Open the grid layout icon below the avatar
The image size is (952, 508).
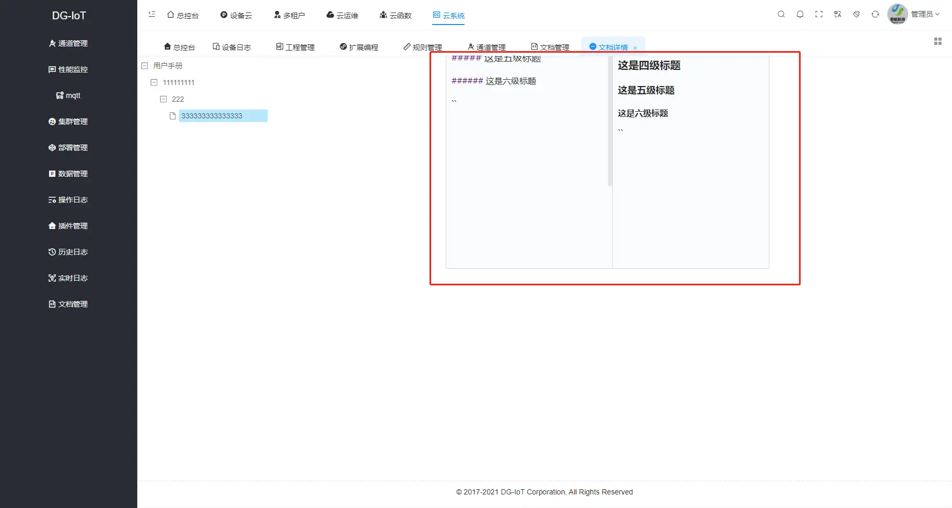pyautogui.click(x=938, y=41)
